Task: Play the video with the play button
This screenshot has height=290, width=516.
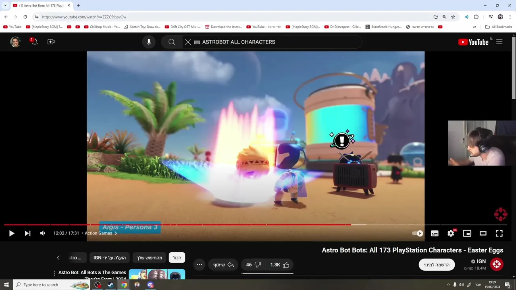Action: [x=12, y=233]
